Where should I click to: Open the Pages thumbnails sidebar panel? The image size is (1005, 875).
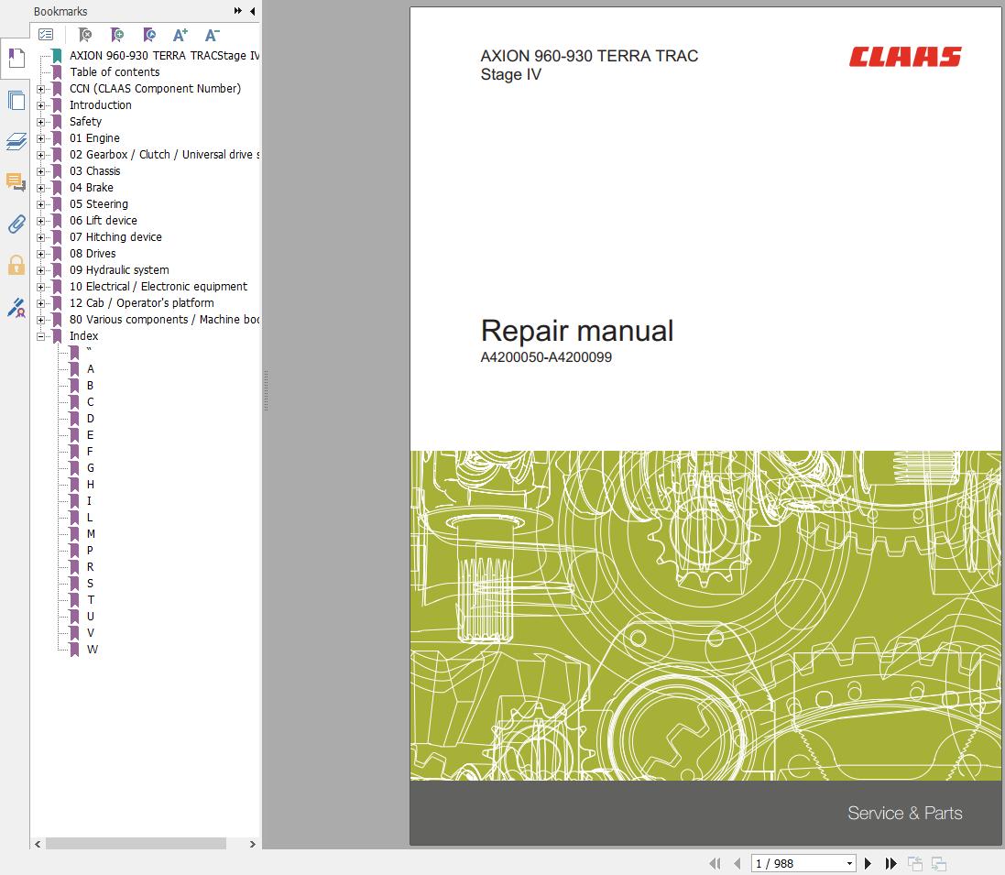16,100
